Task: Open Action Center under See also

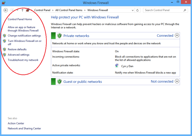Action: pyautogui.click(x=16, y=123)
